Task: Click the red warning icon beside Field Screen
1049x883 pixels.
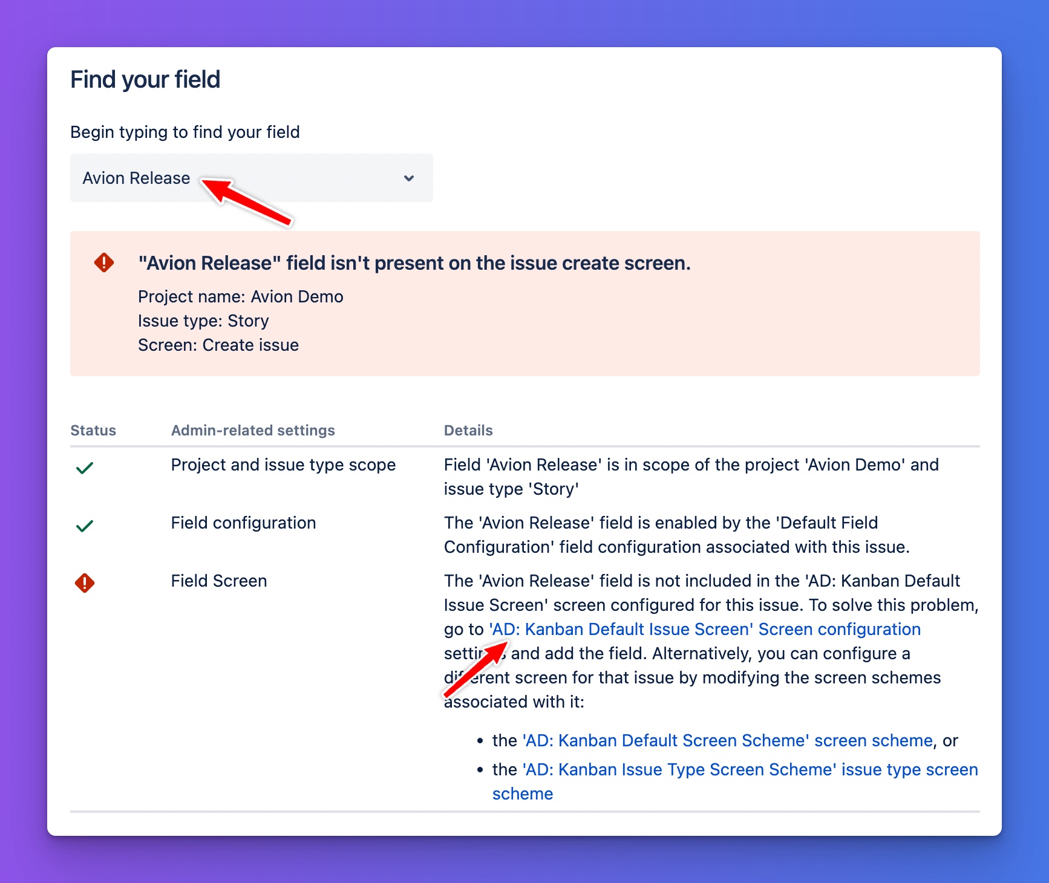Action: (x=85, y=583)
